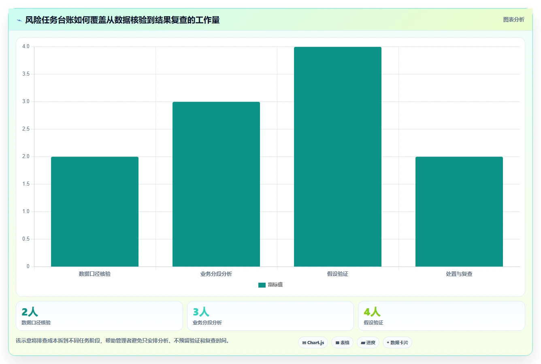Click the 数据口径核验 axis label
541x364 pixels.
[95, 274]
